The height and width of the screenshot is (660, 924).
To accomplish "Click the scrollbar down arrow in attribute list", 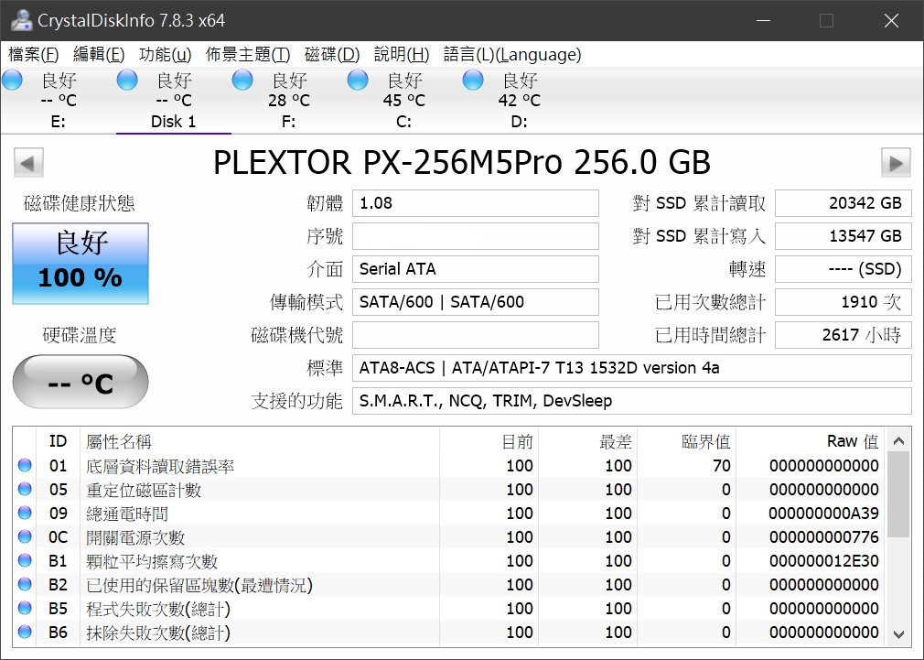I will (x=898, y=634).
